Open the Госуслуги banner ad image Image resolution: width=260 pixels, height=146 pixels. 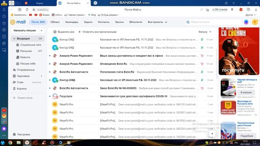[x=239, y=52]
